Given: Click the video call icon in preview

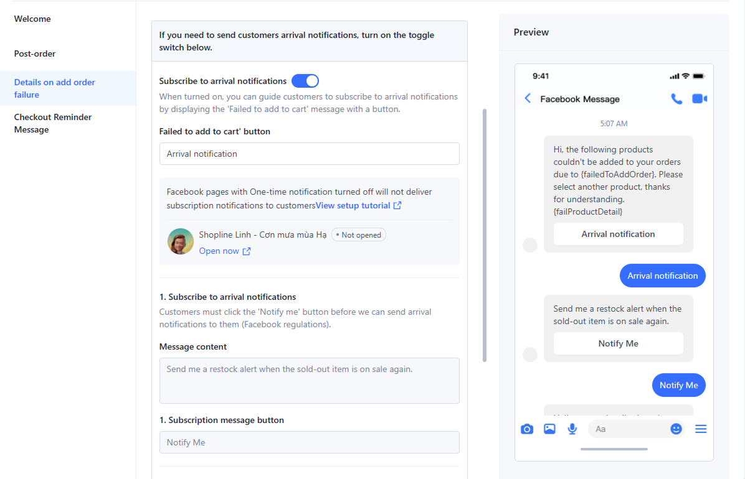Looking at the screenshot, I should coord(700,99).
